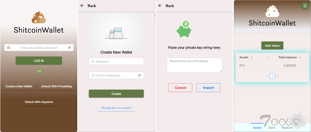Click the back arrow on Create Wallet screen
Screen dimensions: 311x132
coord(82,6)
